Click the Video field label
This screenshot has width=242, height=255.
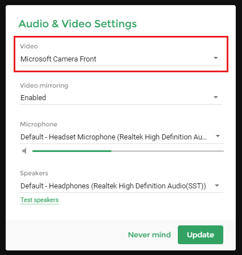point(29,46)
